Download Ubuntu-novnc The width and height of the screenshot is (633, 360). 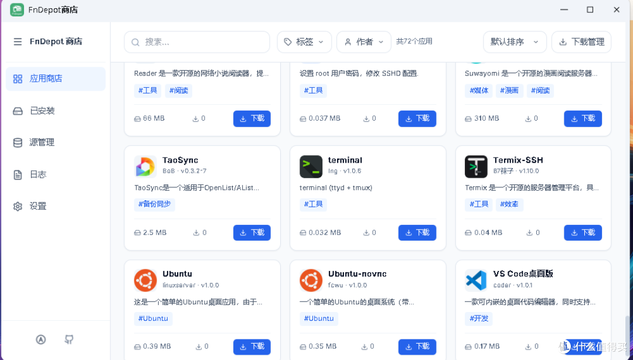[x=417, y=347]
